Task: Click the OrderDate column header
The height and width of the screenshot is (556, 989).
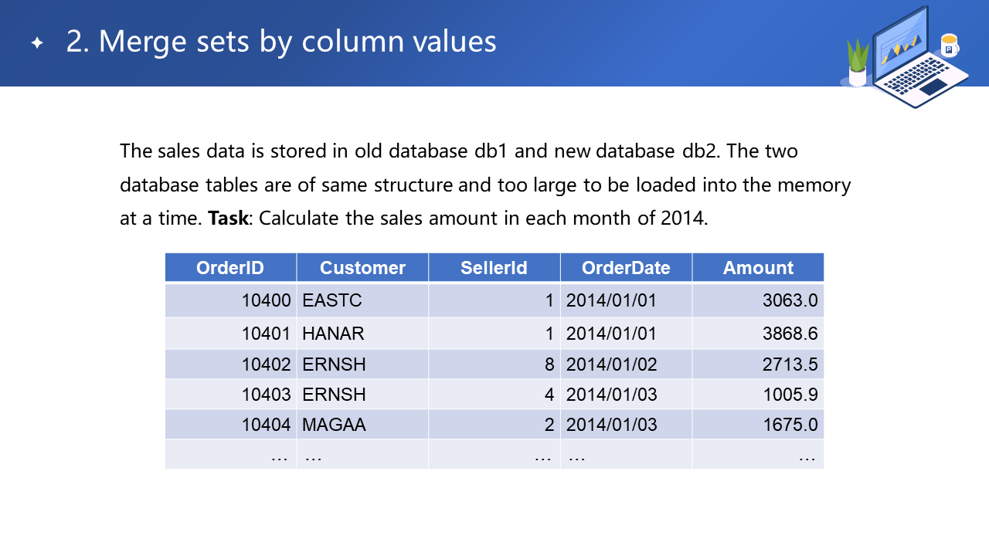Action: 626,268
